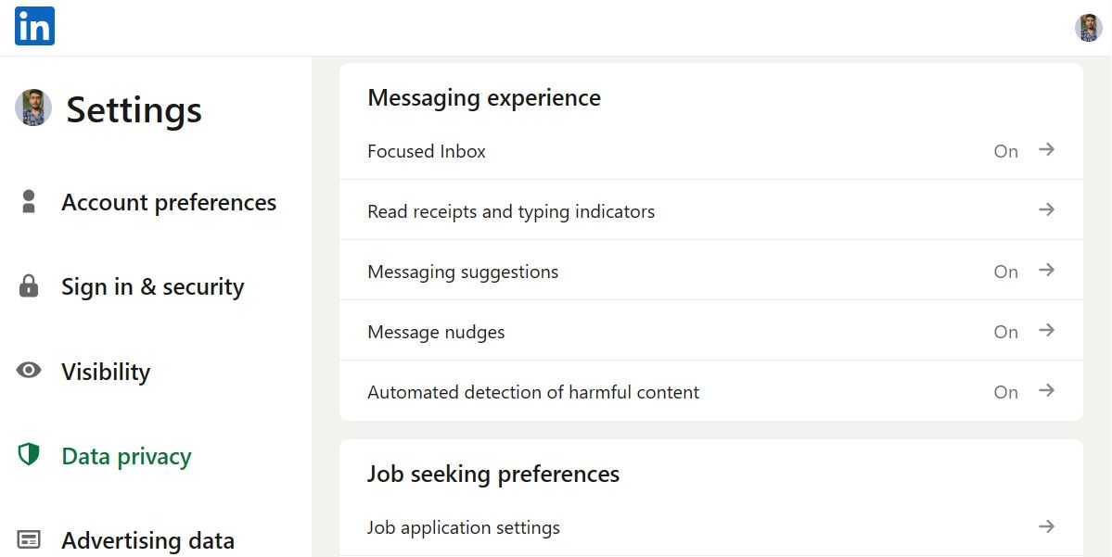
Task: Select the Visibility eye icon
Action: tap(29, 372)
